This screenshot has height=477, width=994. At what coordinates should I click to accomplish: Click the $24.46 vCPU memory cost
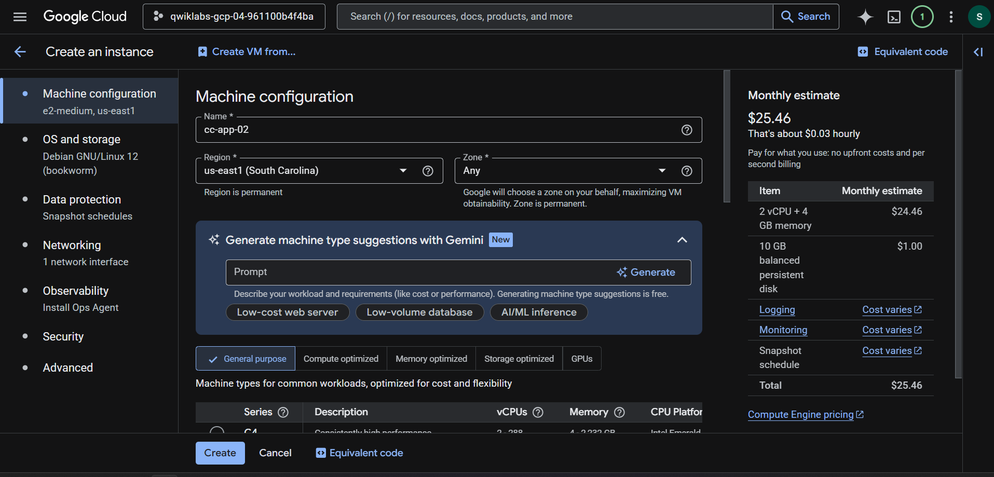coord(907,212)
